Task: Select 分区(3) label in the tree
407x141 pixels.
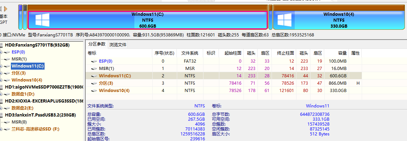Action: [x=19, y=73]
